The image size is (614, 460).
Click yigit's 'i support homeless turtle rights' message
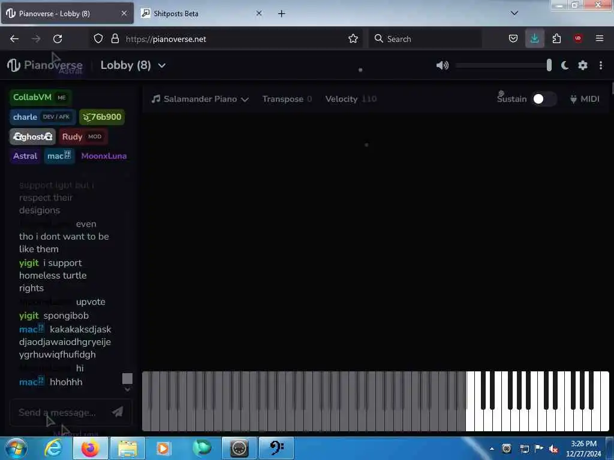point(53,276)
